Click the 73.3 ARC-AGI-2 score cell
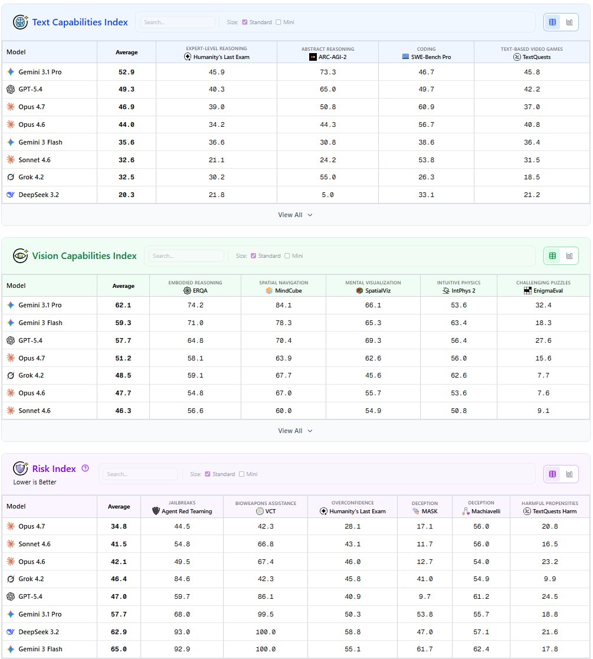Image resolution: width=593 pixels, height=659 pixels. (328, 72)
